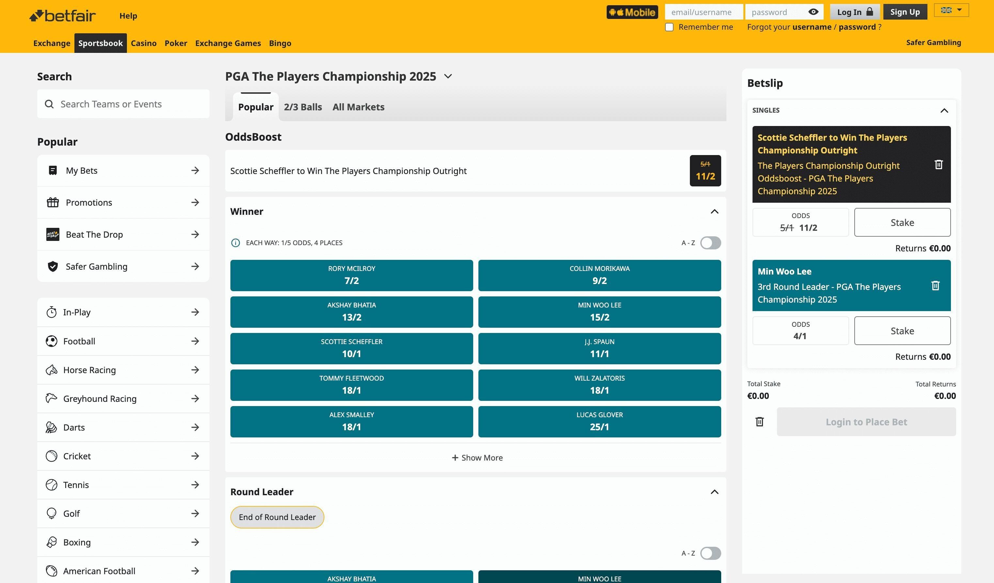The width and height of the screenshot is (994, 583).
Task: Pick Collin Morikawa at 9/2
Action: coord(599,275)
